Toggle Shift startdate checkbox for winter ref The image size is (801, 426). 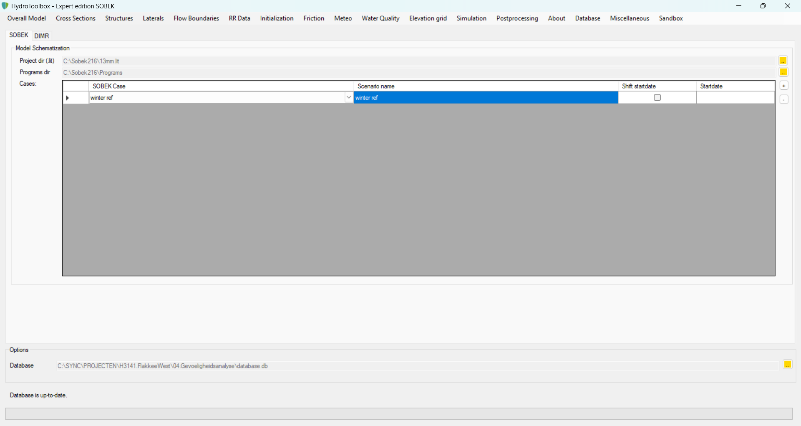coord(657,98)
